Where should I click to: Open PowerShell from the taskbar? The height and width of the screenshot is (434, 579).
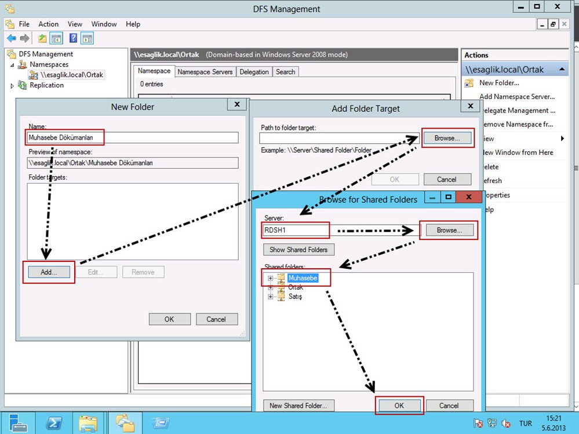54,423
